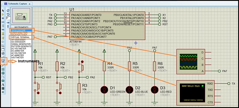This screenshot has height=108, width=239.
Task: Select DC AMMETER in the instruments list
Action: point(17,51)
